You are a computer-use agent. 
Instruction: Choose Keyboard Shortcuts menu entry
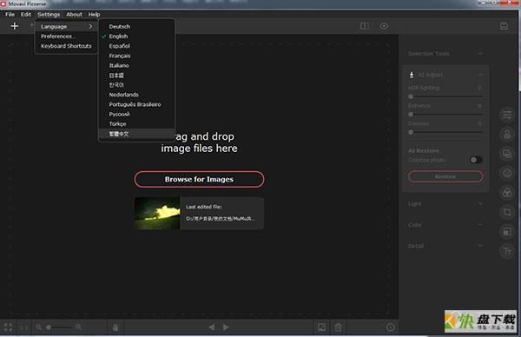[x=66, y=46]
